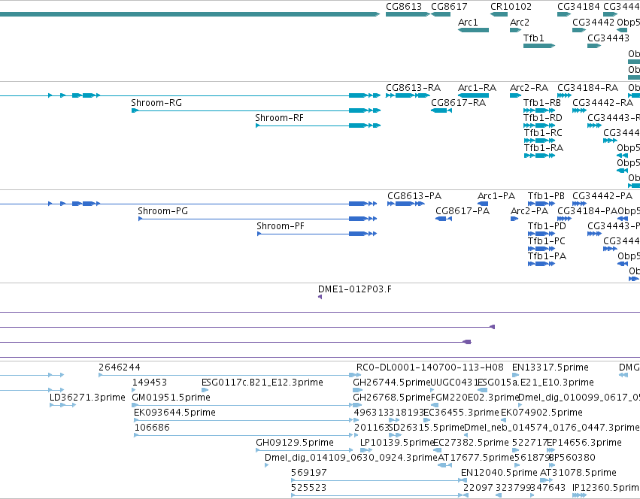Viewport: 640px width, 499px height.
Task: Select the EC27382.5prime EST
Action: (437, 450)
